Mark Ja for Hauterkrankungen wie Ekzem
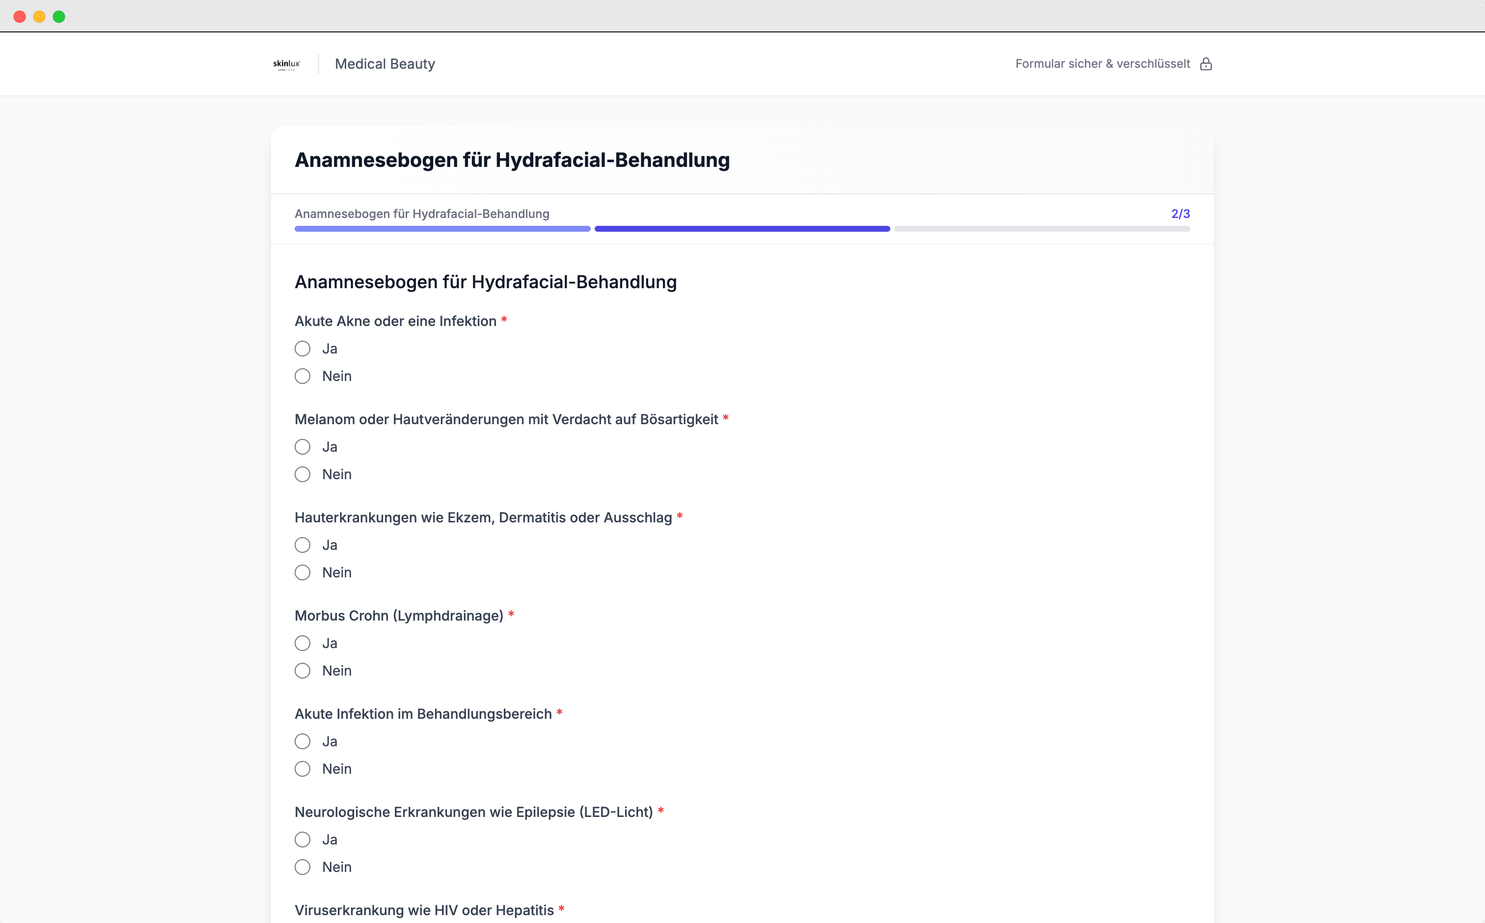This screenshot has height=923, width=1485. pyautogui.click(x=302, y=545)
